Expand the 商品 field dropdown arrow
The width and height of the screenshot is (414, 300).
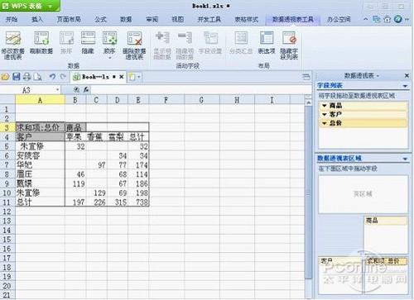325,106
